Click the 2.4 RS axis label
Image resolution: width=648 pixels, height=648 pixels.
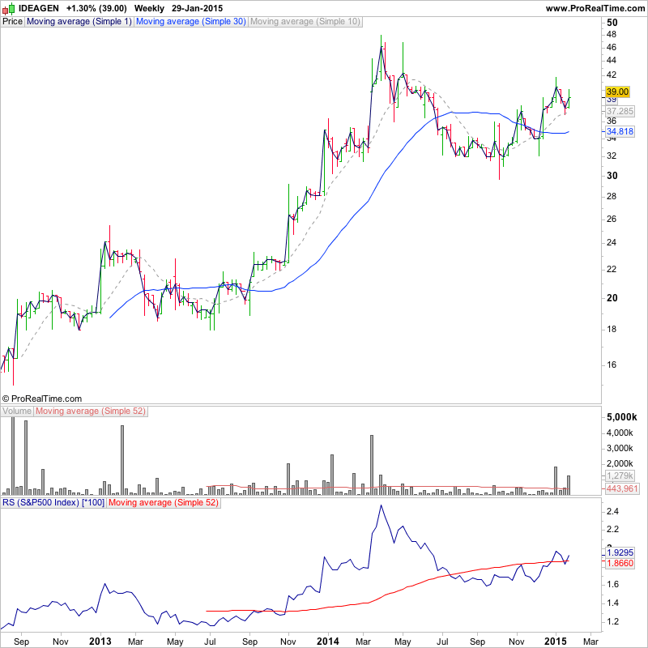[x=612, y=512]
